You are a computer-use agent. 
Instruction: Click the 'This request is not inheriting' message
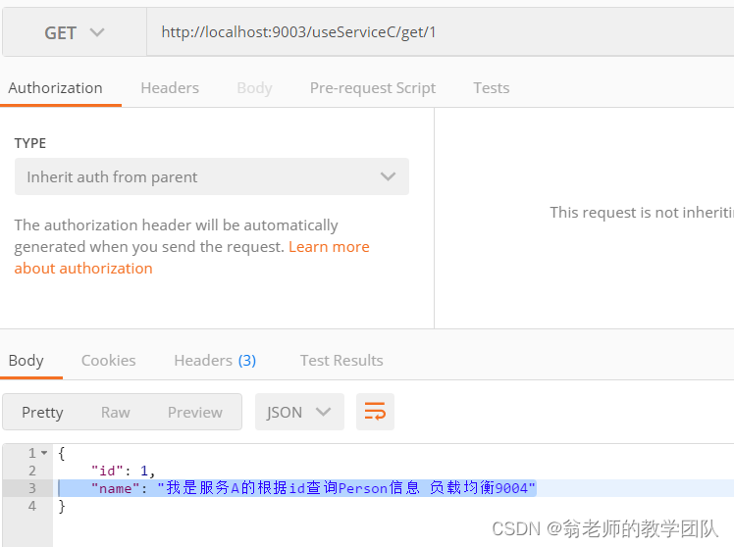click(642, 213)
